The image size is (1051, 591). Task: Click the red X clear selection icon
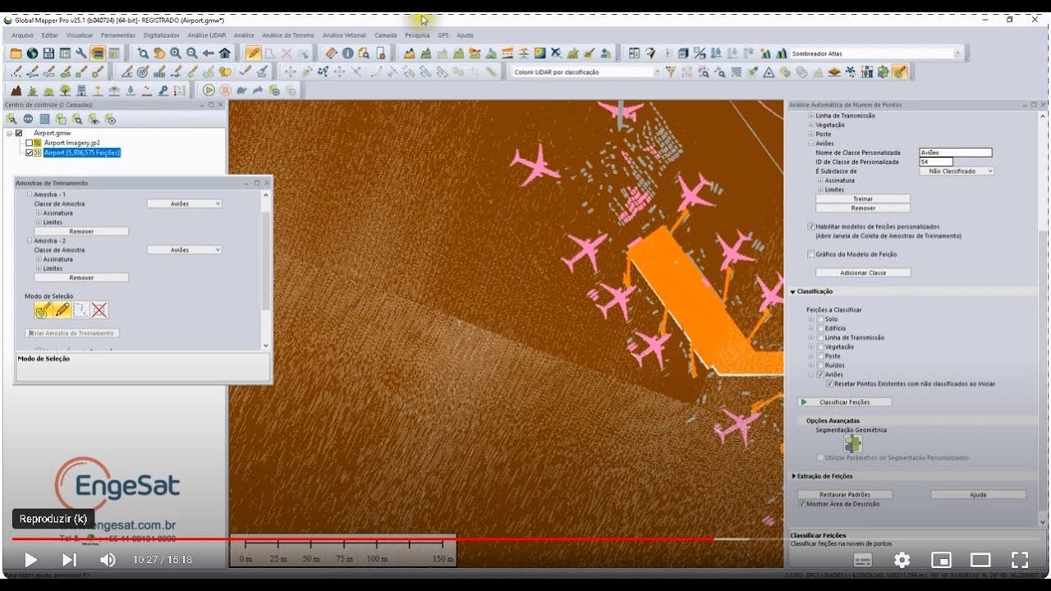click(x=99, y=310)
